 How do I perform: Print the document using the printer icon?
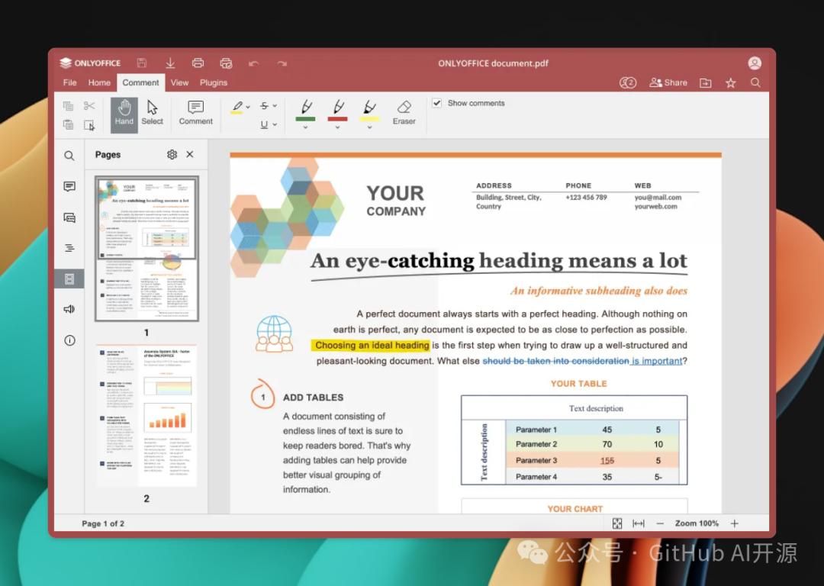pos(198,63)
